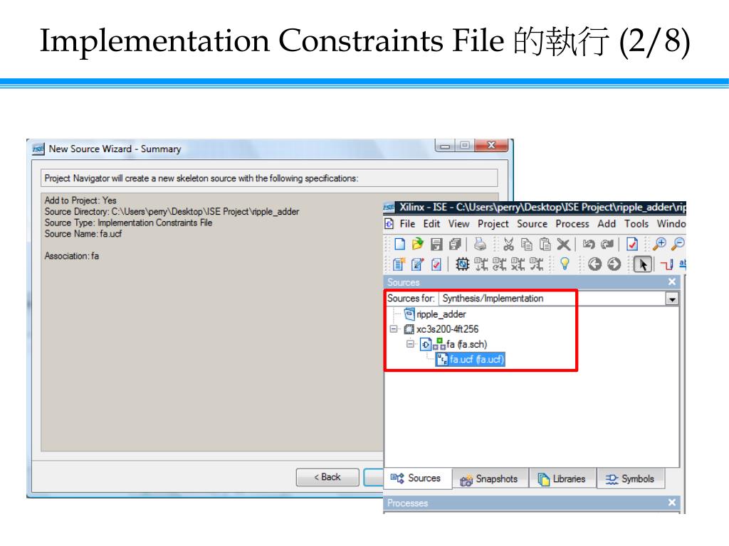Open the Process menu
This screenshot has height=546, width=729.
(572, 224)
